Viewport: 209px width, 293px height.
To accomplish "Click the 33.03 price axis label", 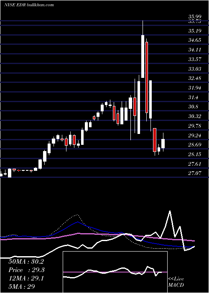I will point(195,69).
